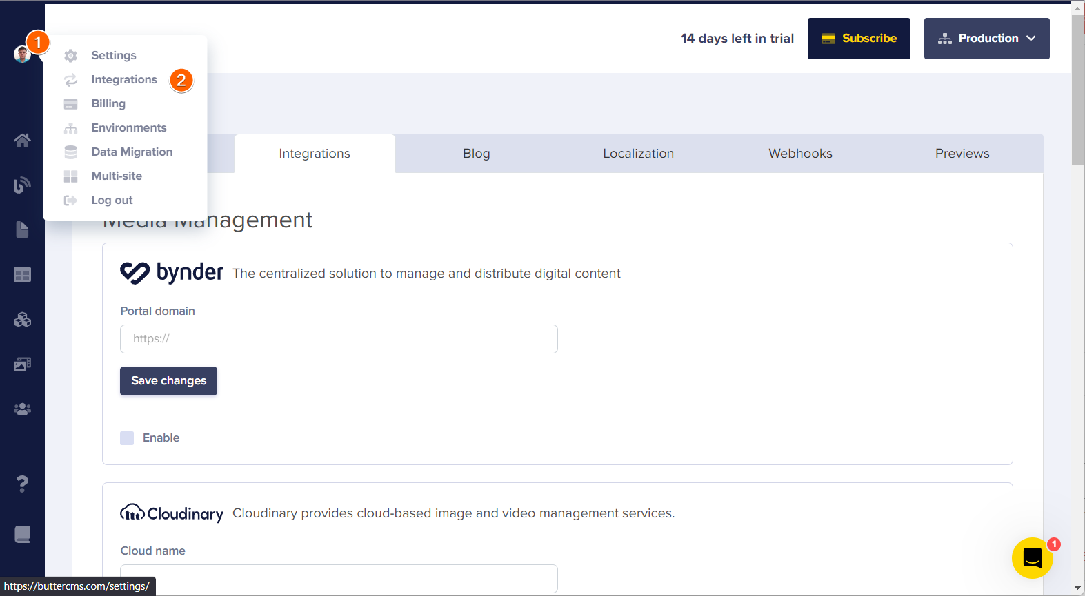
Task: Click the Log out exit icon
Action: 70,201
